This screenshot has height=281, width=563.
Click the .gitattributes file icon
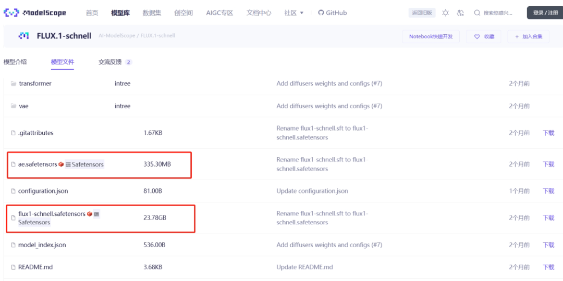click(x=13, y=133)
